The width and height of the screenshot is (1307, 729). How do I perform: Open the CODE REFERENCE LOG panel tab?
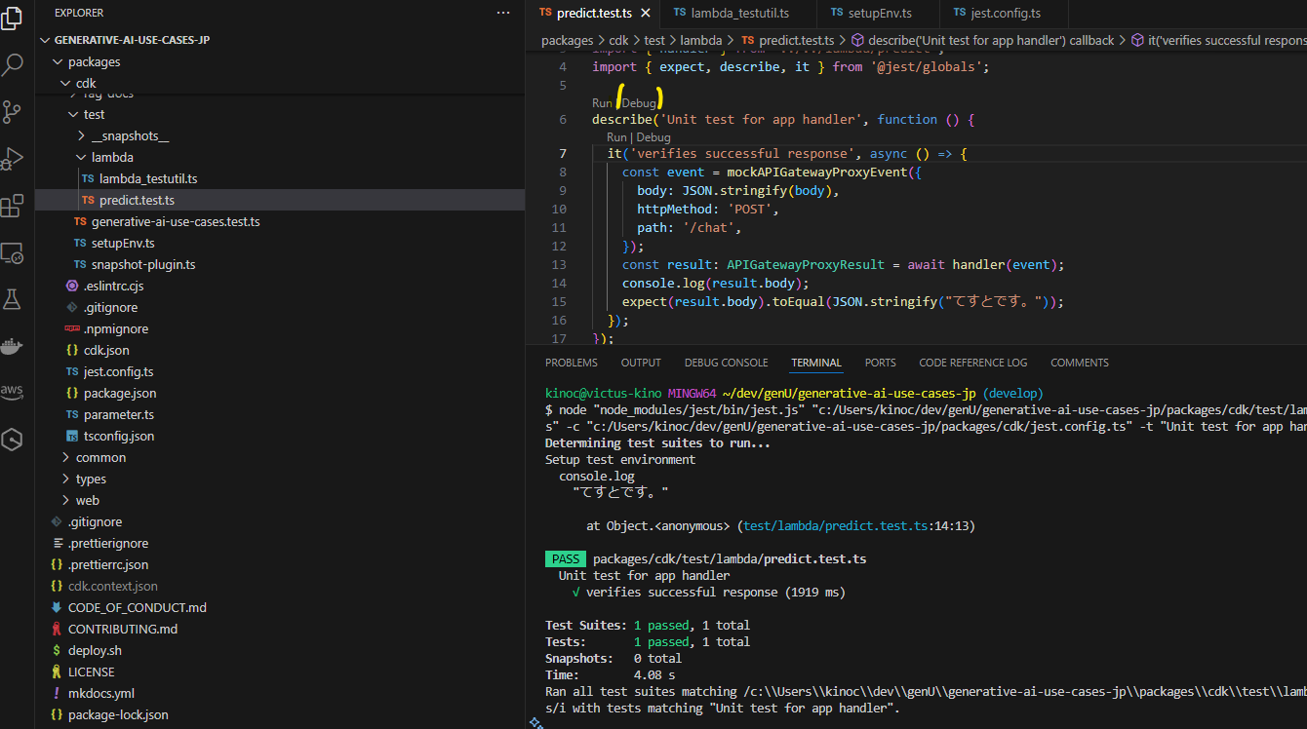(972, 363)
